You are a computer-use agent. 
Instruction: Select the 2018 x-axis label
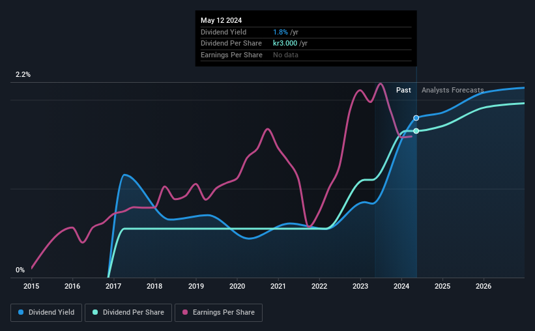tap(154, 286)
